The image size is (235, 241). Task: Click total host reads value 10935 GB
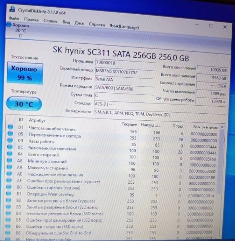tap(212, 70)
